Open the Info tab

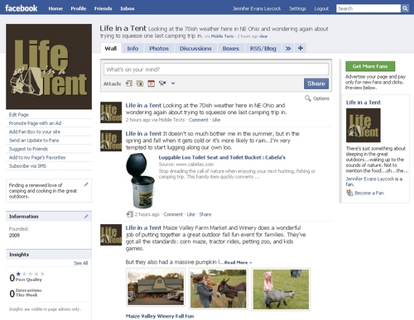[x=132, y=49]
